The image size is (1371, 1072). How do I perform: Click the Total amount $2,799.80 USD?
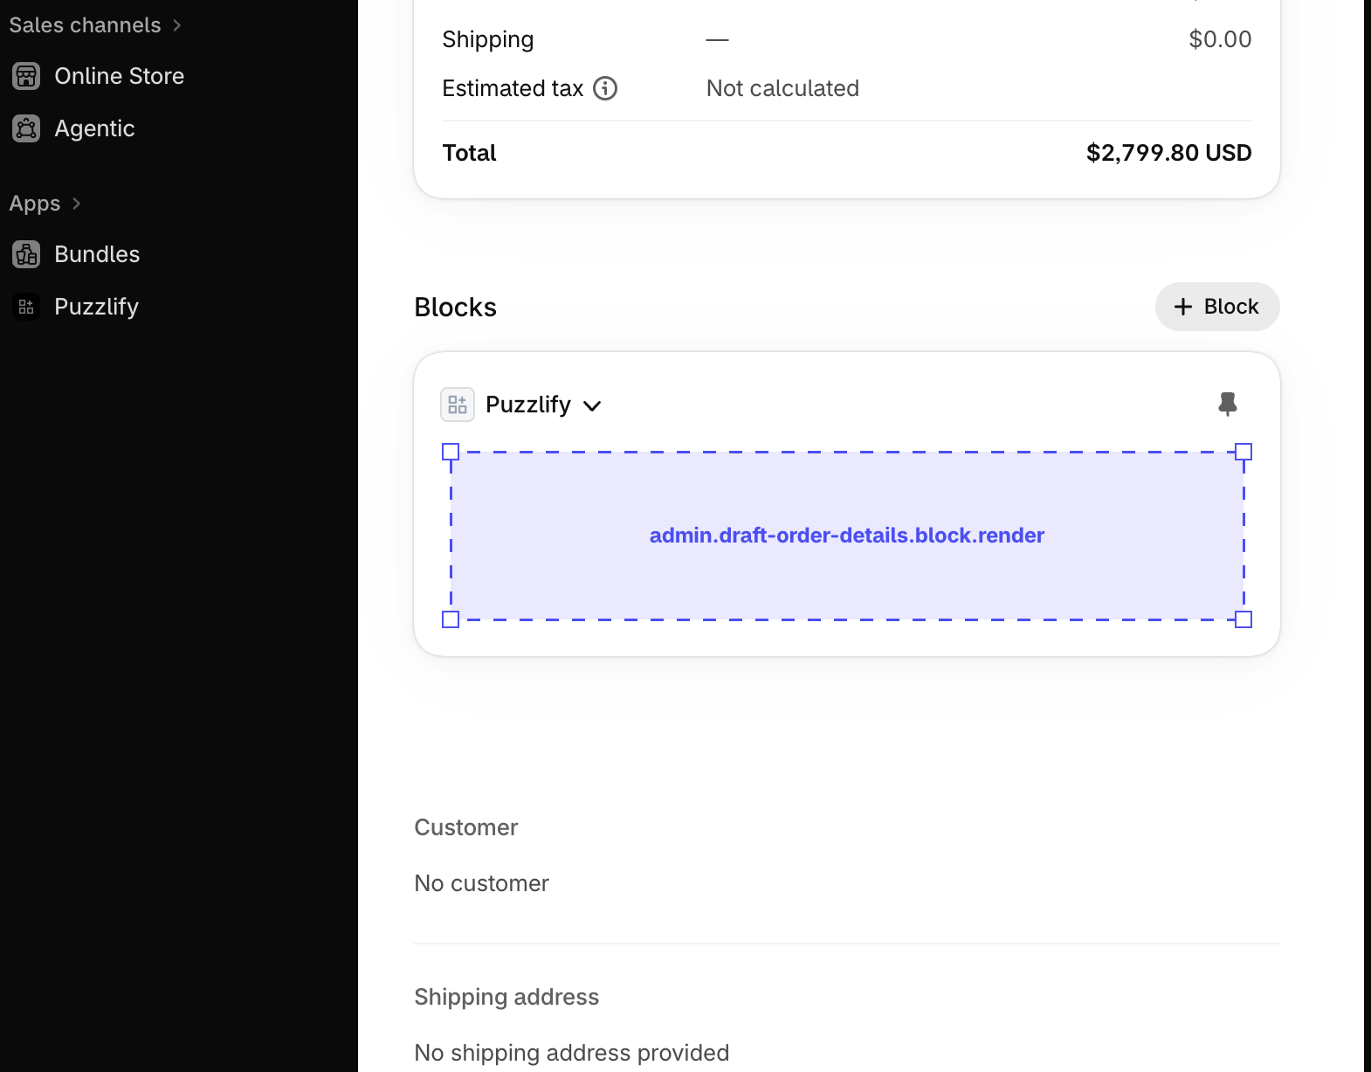1168,153
